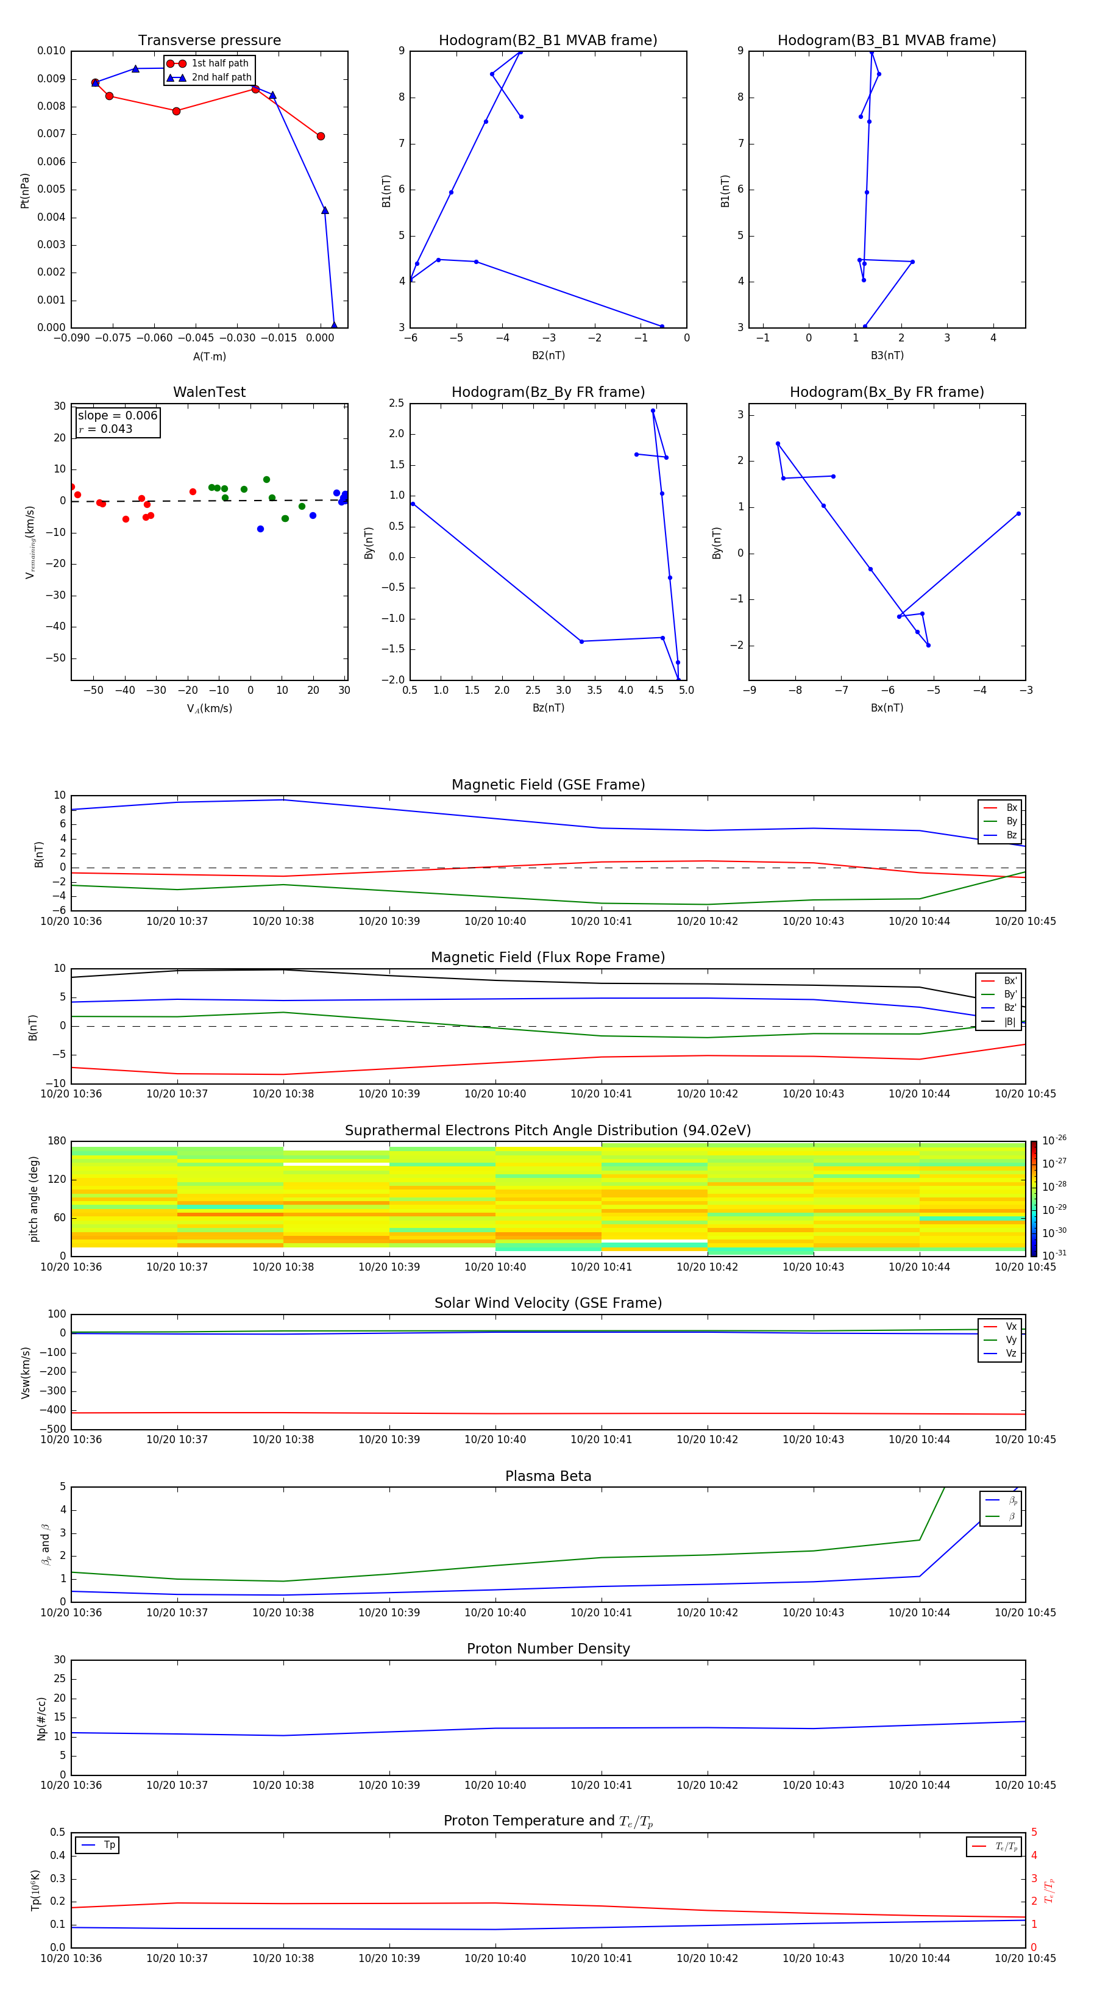
Task: Click the 'WalenTest' plot title
Action: coord(209,392)
